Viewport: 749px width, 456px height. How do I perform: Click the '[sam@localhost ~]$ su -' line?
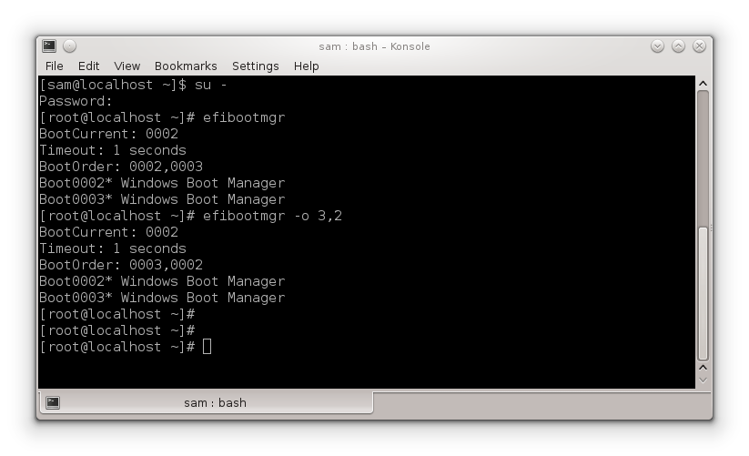coord(133,85)
